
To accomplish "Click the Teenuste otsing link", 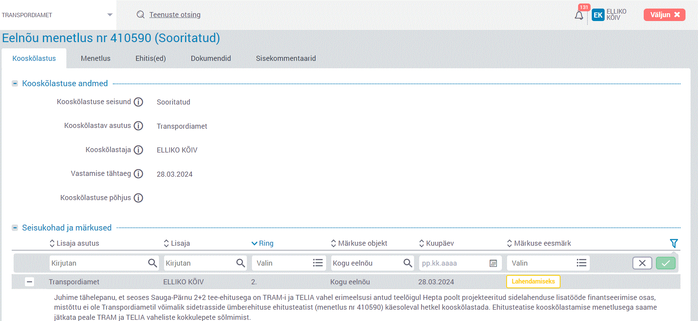I will [x=175, y=15].
